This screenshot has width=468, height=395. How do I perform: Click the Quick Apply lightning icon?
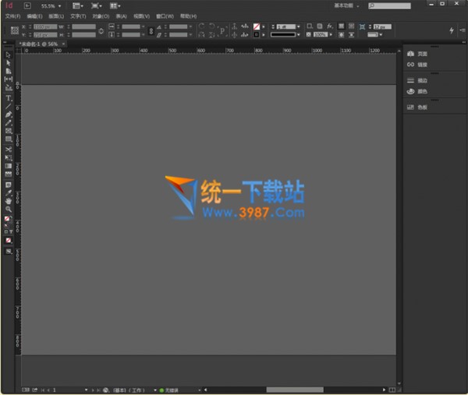[452, 30]
